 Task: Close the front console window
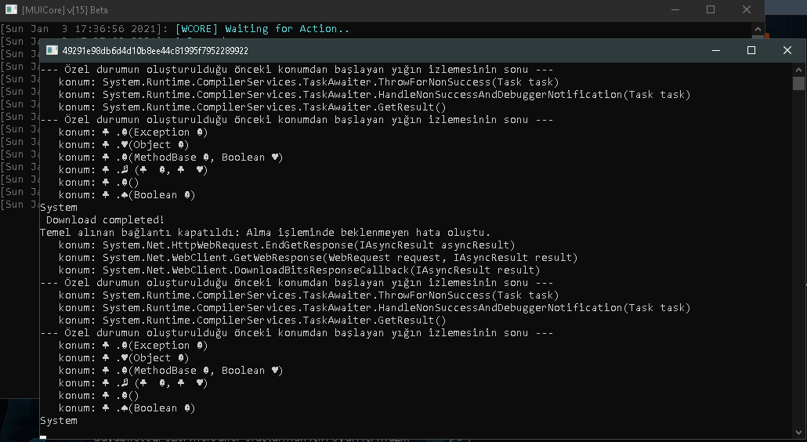tap(787, 50)
